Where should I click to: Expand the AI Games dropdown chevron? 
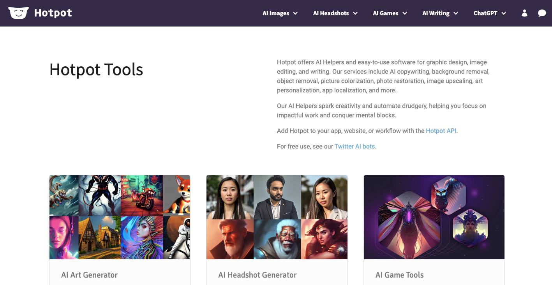pos(405,13)
